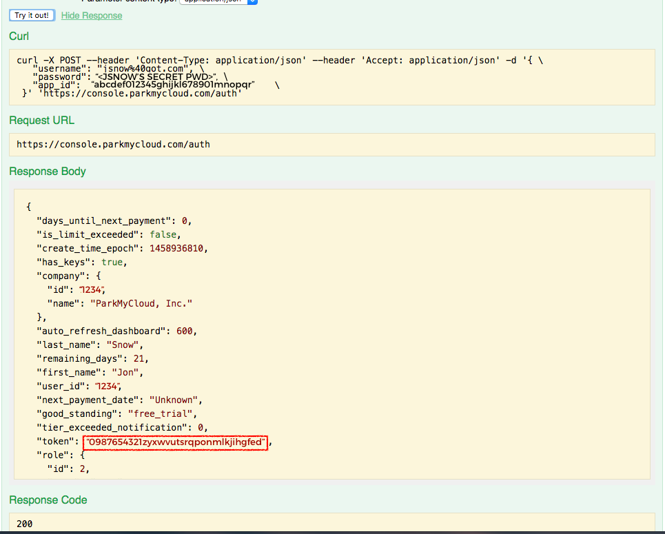Click the create_time_epoch value 1458936810
Image resolution: width=665 pixels, height=534 pixels.
pyautogui.click(x=176, y=249)
